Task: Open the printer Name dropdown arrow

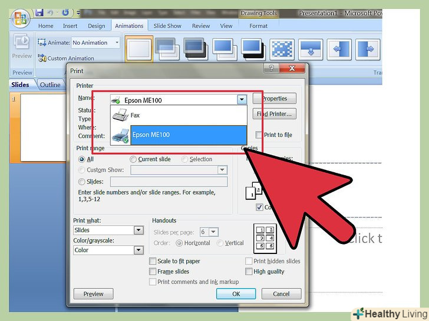Action: coord(242,99)
